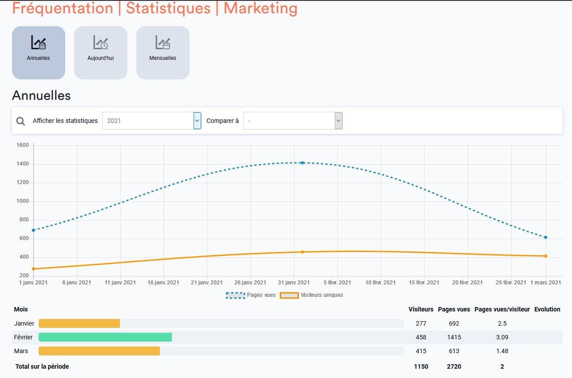Click Mars pages vues value 613
This screenshot has width=572, height=378.
point(454,351)
